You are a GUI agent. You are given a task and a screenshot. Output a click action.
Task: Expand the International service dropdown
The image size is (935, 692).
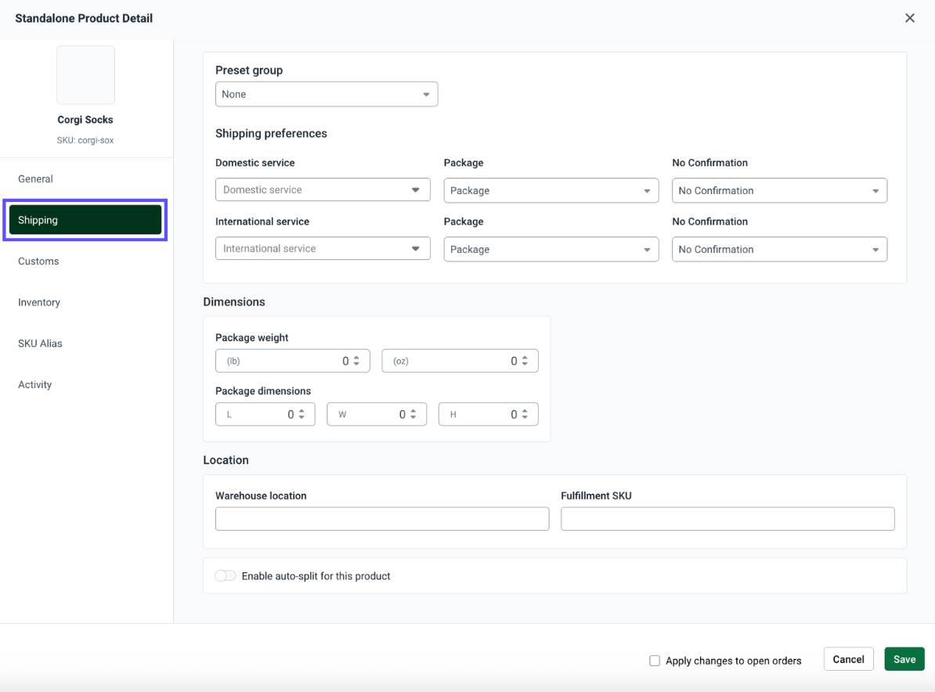[323, 249]
